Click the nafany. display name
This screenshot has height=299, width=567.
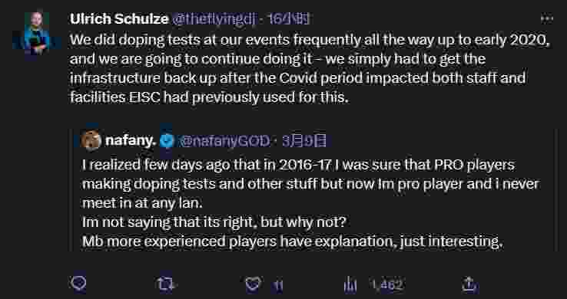click(x=131, y=140)
